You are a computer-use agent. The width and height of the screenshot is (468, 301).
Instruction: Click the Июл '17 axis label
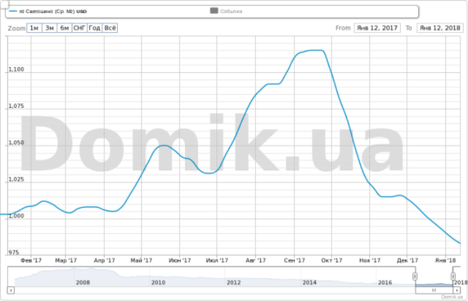point(217,260)
